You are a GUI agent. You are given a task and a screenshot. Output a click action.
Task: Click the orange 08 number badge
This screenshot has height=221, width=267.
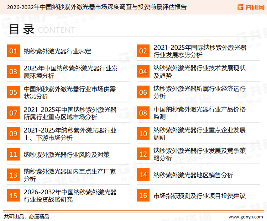click(143, 113)
